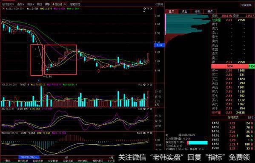The image size is (255, 163).
Task: Select the 买七 2.14 592 order row
Action: point(233,96)
